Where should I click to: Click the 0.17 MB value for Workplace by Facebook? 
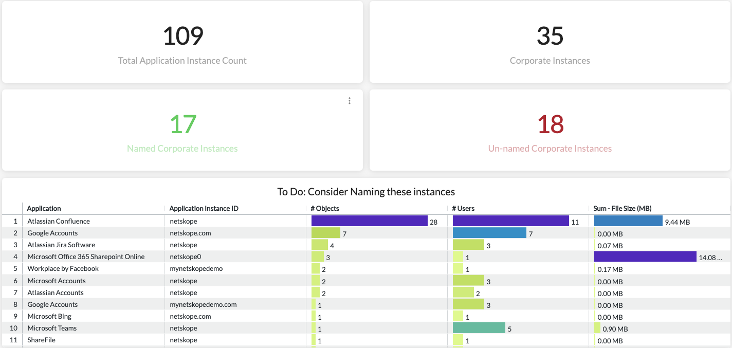pyautogui.click(x=610, y=269)
